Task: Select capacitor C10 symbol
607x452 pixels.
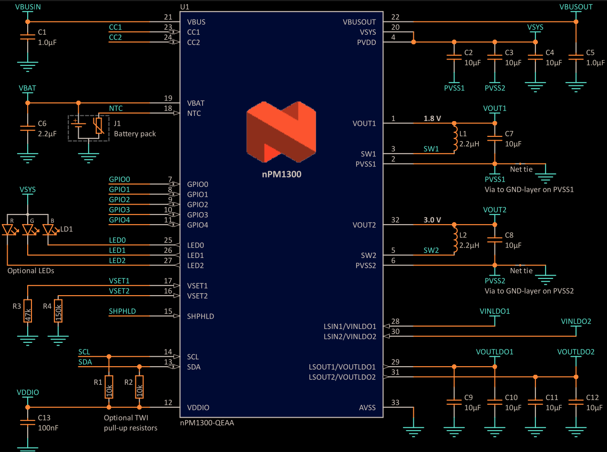Action: (495, 402)
